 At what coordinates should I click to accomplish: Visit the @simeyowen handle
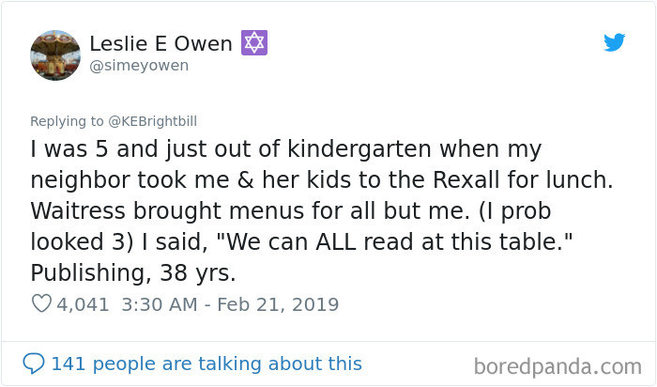(139, 65)
